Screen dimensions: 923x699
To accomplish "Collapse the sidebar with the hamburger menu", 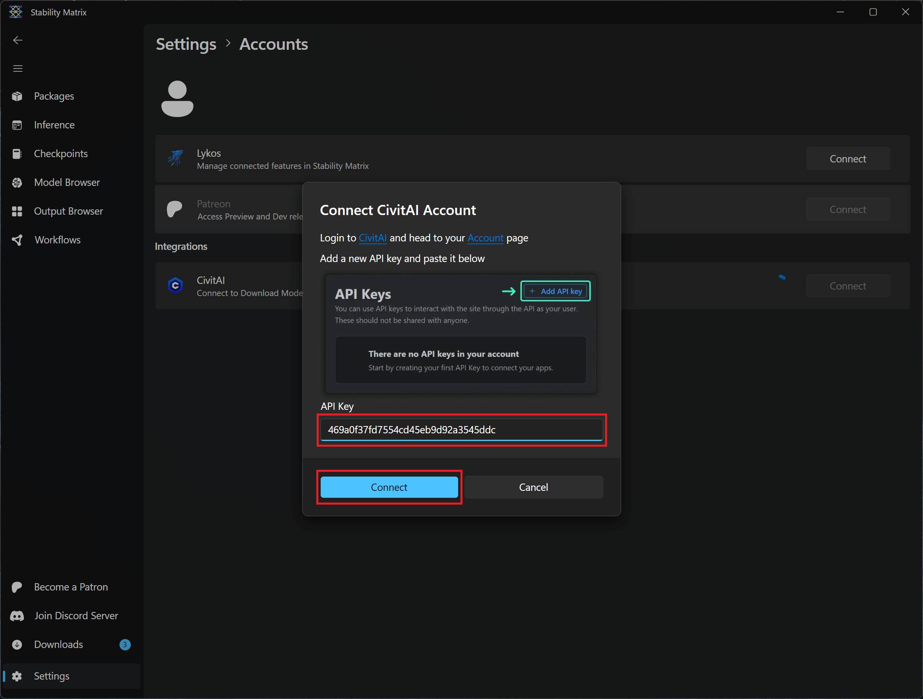I will [x=18, y=68].
